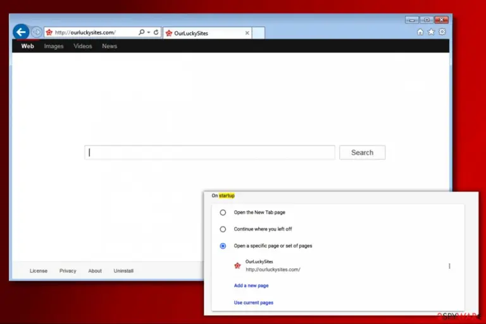Expand the address bar dropdown arrow
This screenshot has width=486, height=324.
149,32
